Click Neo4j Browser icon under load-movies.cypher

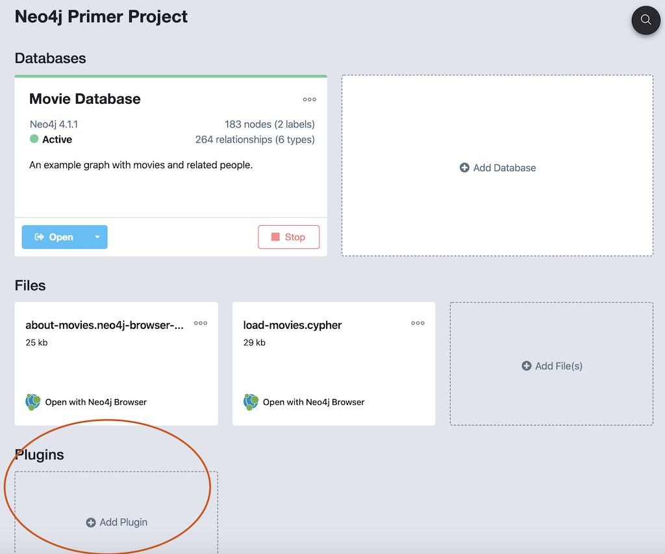[251, 402]
